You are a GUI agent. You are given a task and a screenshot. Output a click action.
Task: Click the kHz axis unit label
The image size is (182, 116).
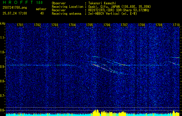tap(3, 23)
